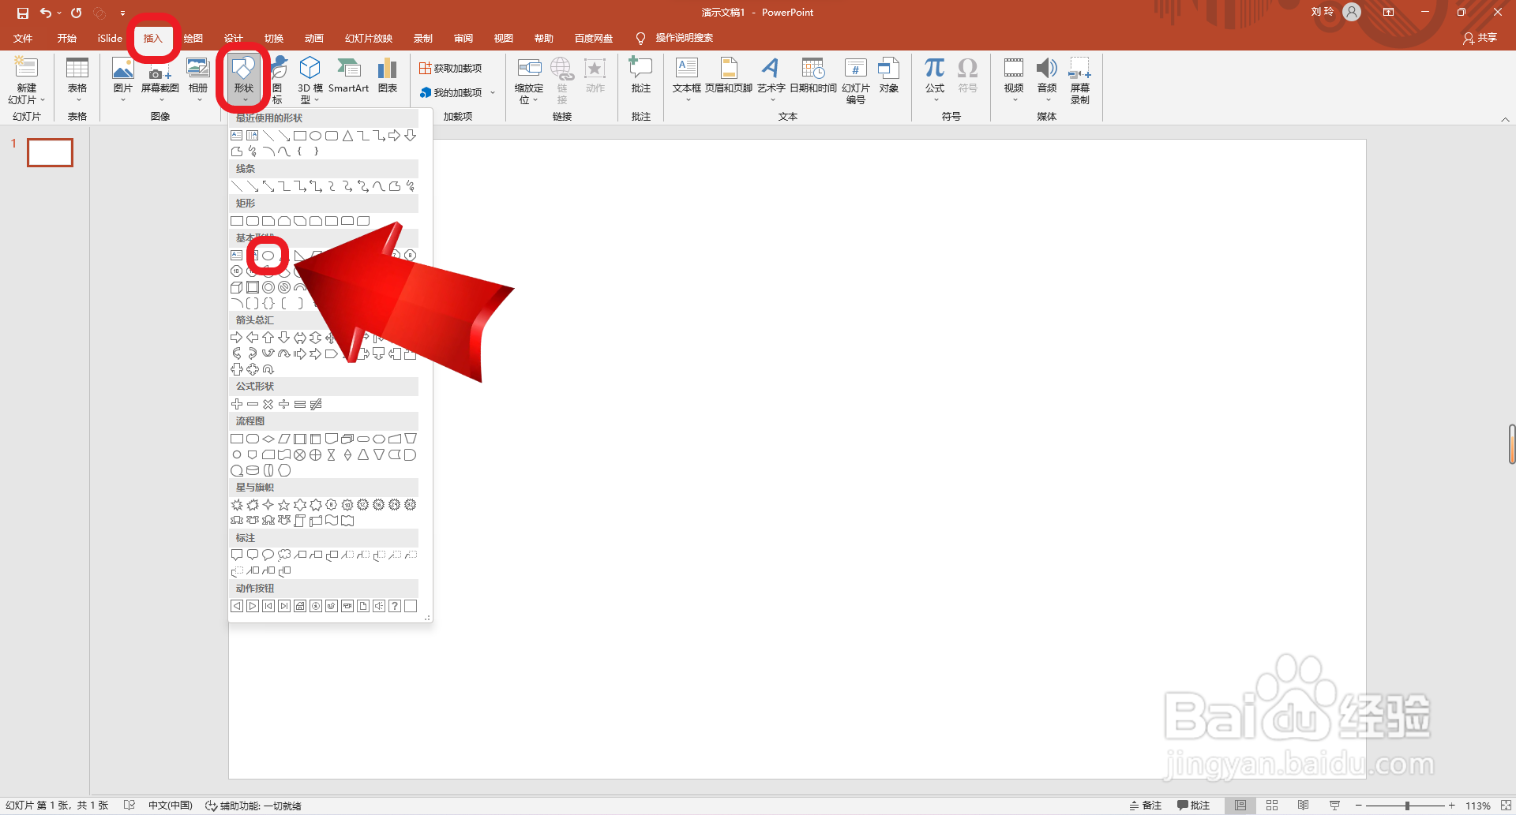Switch to the Slide Show tab
Viewport: 1516px width, 815px height.
pos(369,39)
